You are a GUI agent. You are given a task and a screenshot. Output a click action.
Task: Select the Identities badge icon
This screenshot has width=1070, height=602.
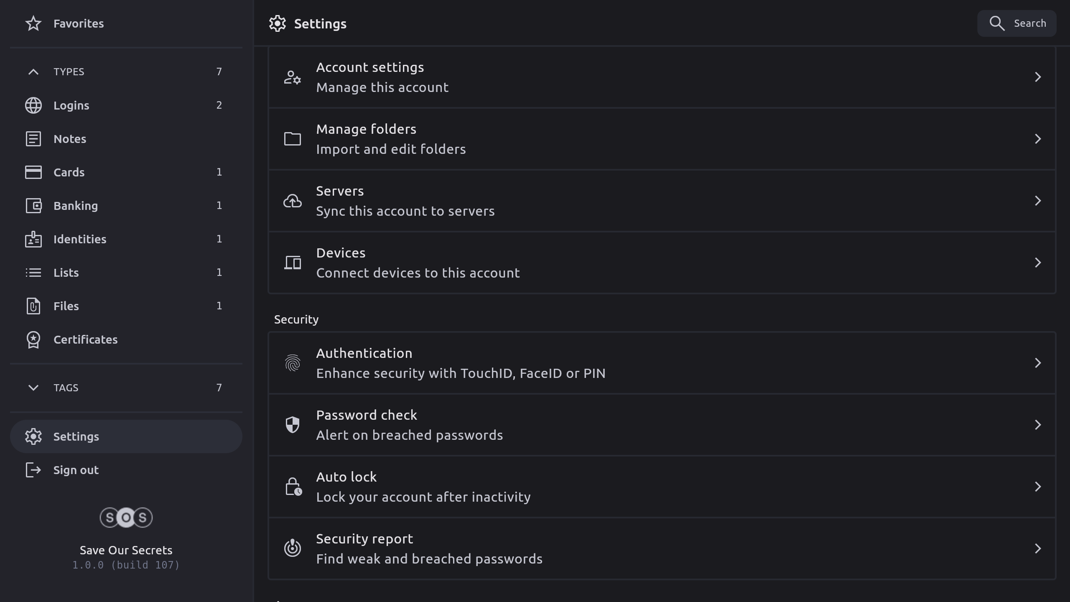33,239
